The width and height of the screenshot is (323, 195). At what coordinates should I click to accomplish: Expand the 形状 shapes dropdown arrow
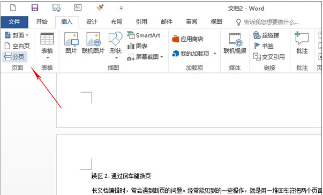pos(116,58)
